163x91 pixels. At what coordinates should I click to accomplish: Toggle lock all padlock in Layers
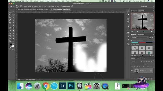click(x=144, y=67)
